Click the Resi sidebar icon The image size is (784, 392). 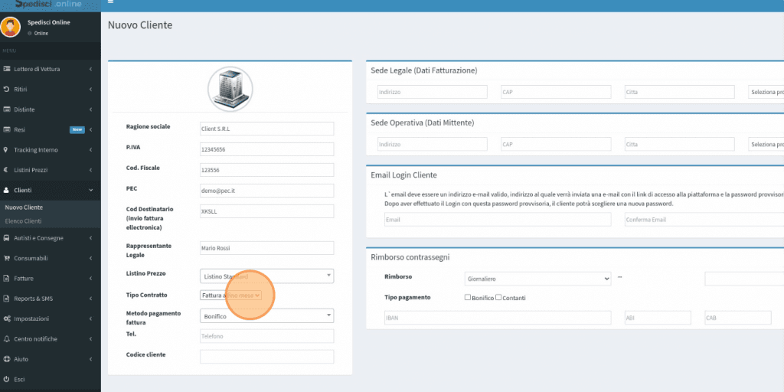7,129
